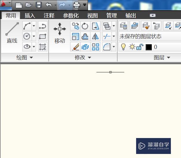Select the Erase tool

click(x=75, y=47)
